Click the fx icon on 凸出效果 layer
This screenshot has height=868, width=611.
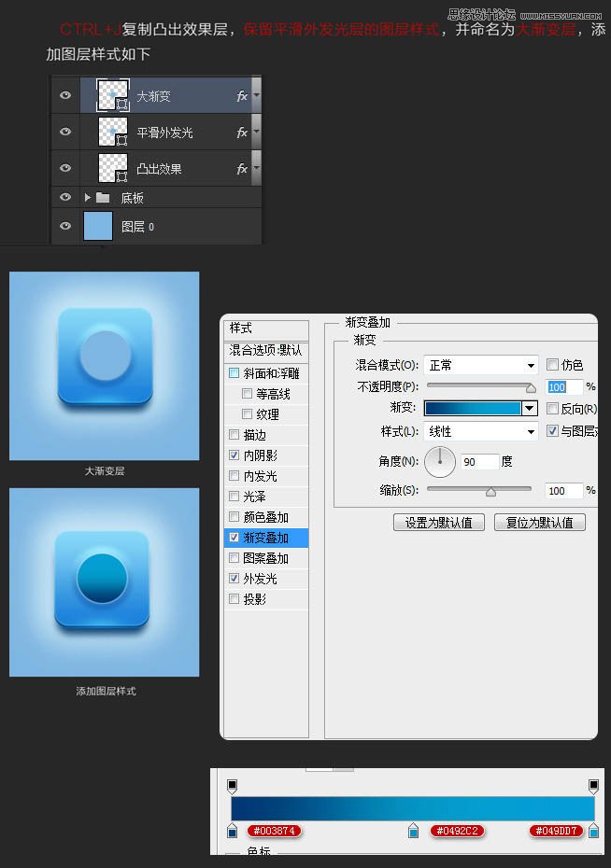(x=242, y=169)
